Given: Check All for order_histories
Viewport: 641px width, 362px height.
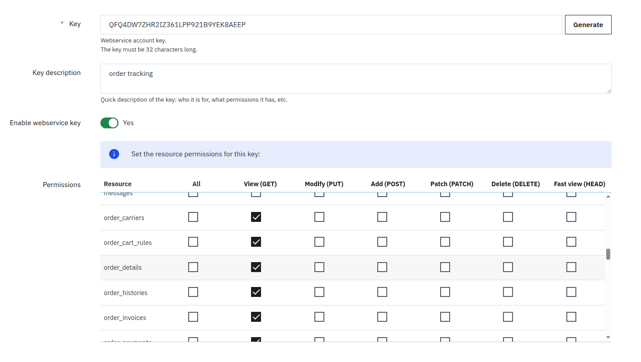Looking at the screenshot, I should pyautogui.click(x=193, y=292).
